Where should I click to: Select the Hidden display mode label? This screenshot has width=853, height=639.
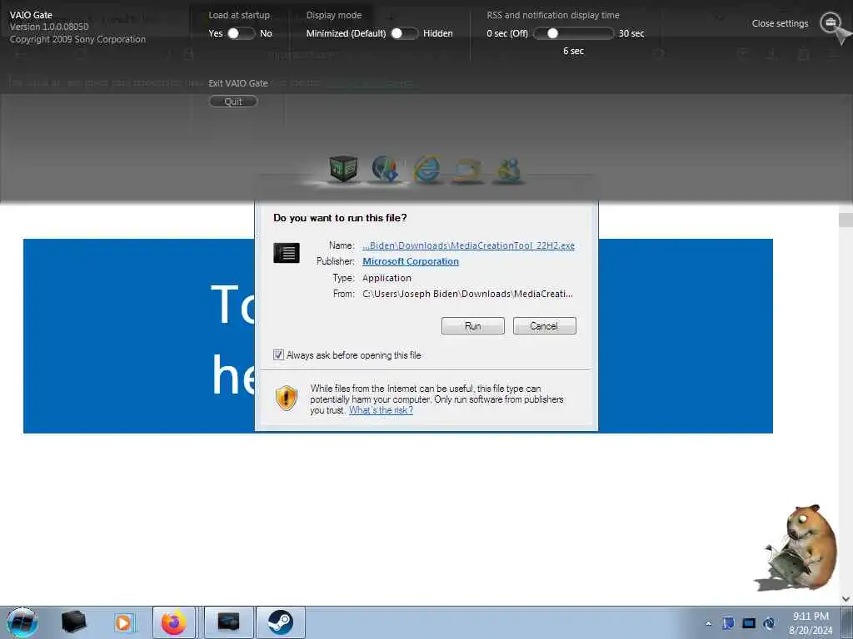coord(438,33)
